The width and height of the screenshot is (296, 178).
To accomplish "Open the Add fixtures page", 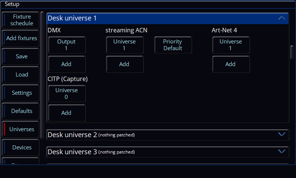I will click(21, 38).
